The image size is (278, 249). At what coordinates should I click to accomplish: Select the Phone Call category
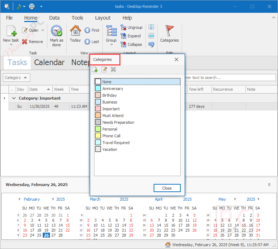138,136
